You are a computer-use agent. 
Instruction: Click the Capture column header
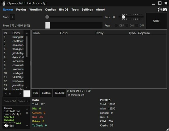point(144,33)
